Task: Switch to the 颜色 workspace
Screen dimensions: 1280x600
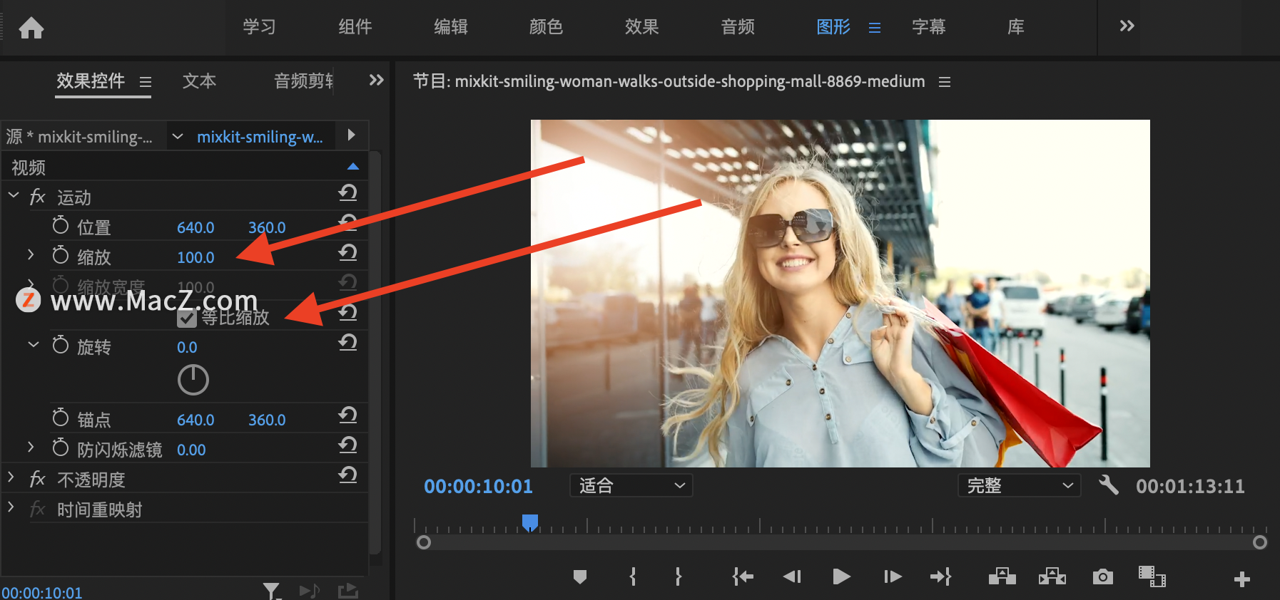Action: pyautogui.click(x=547, y=27)
